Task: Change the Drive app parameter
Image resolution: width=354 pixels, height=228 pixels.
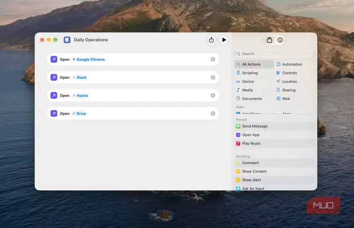Action: pyautogui.click(x=79, y=114)
